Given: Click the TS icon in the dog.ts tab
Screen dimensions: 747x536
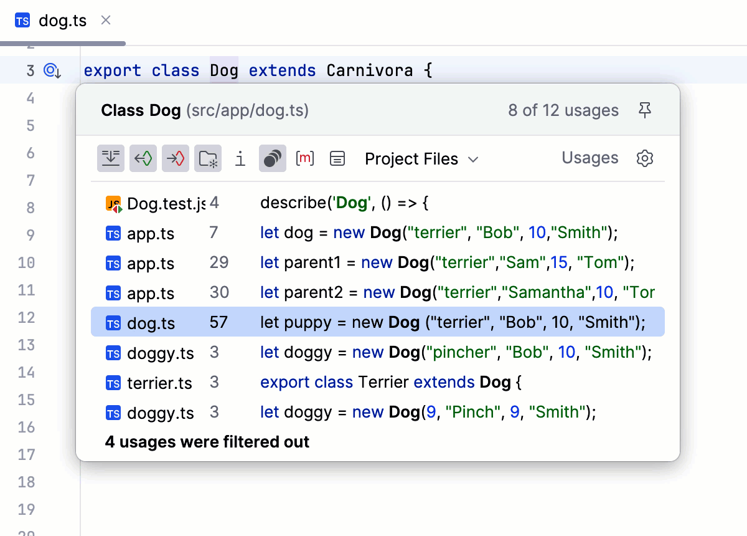Looking at the screenshot, I should [22, 20].
